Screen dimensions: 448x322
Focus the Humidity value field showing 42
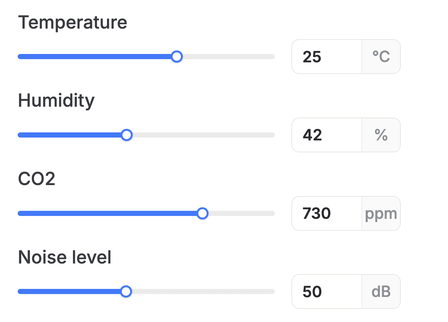pos(327,135)
